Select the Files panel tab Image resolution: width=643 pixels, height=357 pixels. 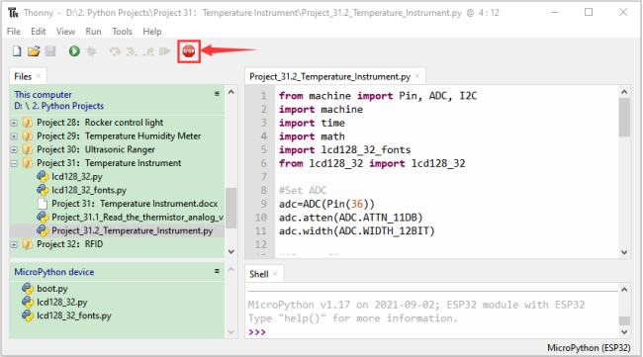[23, 77]
